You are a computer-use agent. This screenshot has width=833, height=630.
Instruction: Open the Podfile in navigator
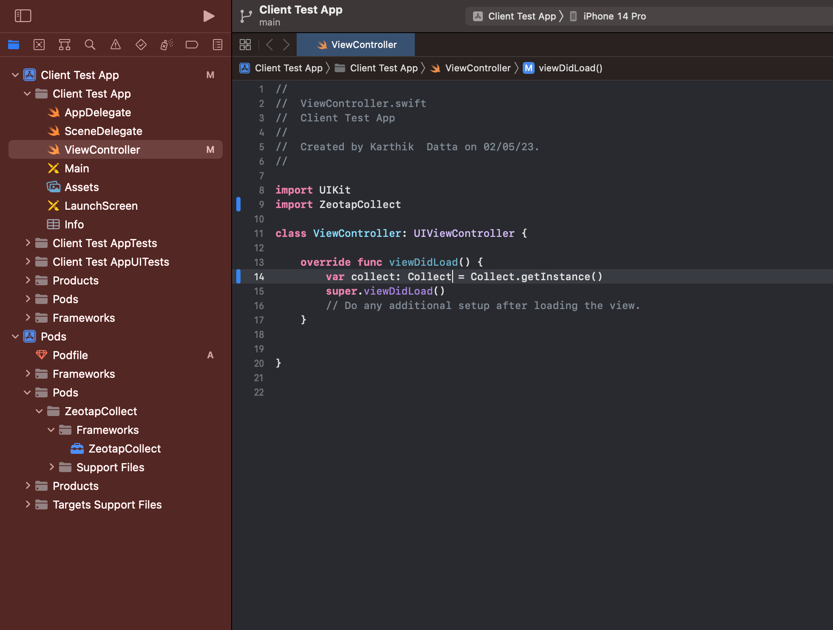pyautogui.click(x=70, y=355)
